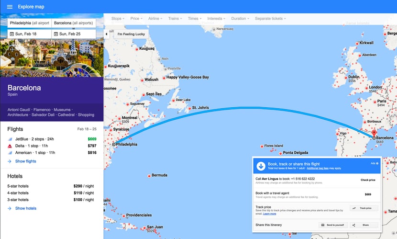Collapse the side panel with the left arrow

[106, 34]
